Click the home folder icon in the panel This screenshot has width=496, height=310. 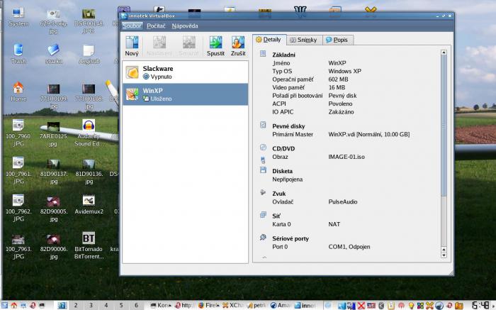(x=14, y=306)
